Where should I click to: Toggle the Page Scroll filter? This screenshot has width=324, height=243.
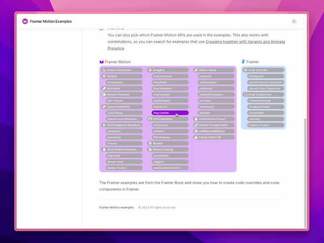click(124, 156)
